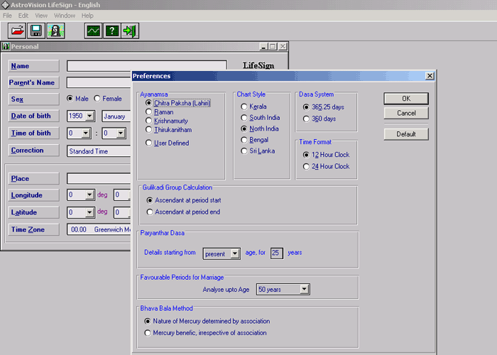The height and width of the screenshot is (355, 497).
Task: Choose 12 Hour Clock format
Action: click(326, 155)
